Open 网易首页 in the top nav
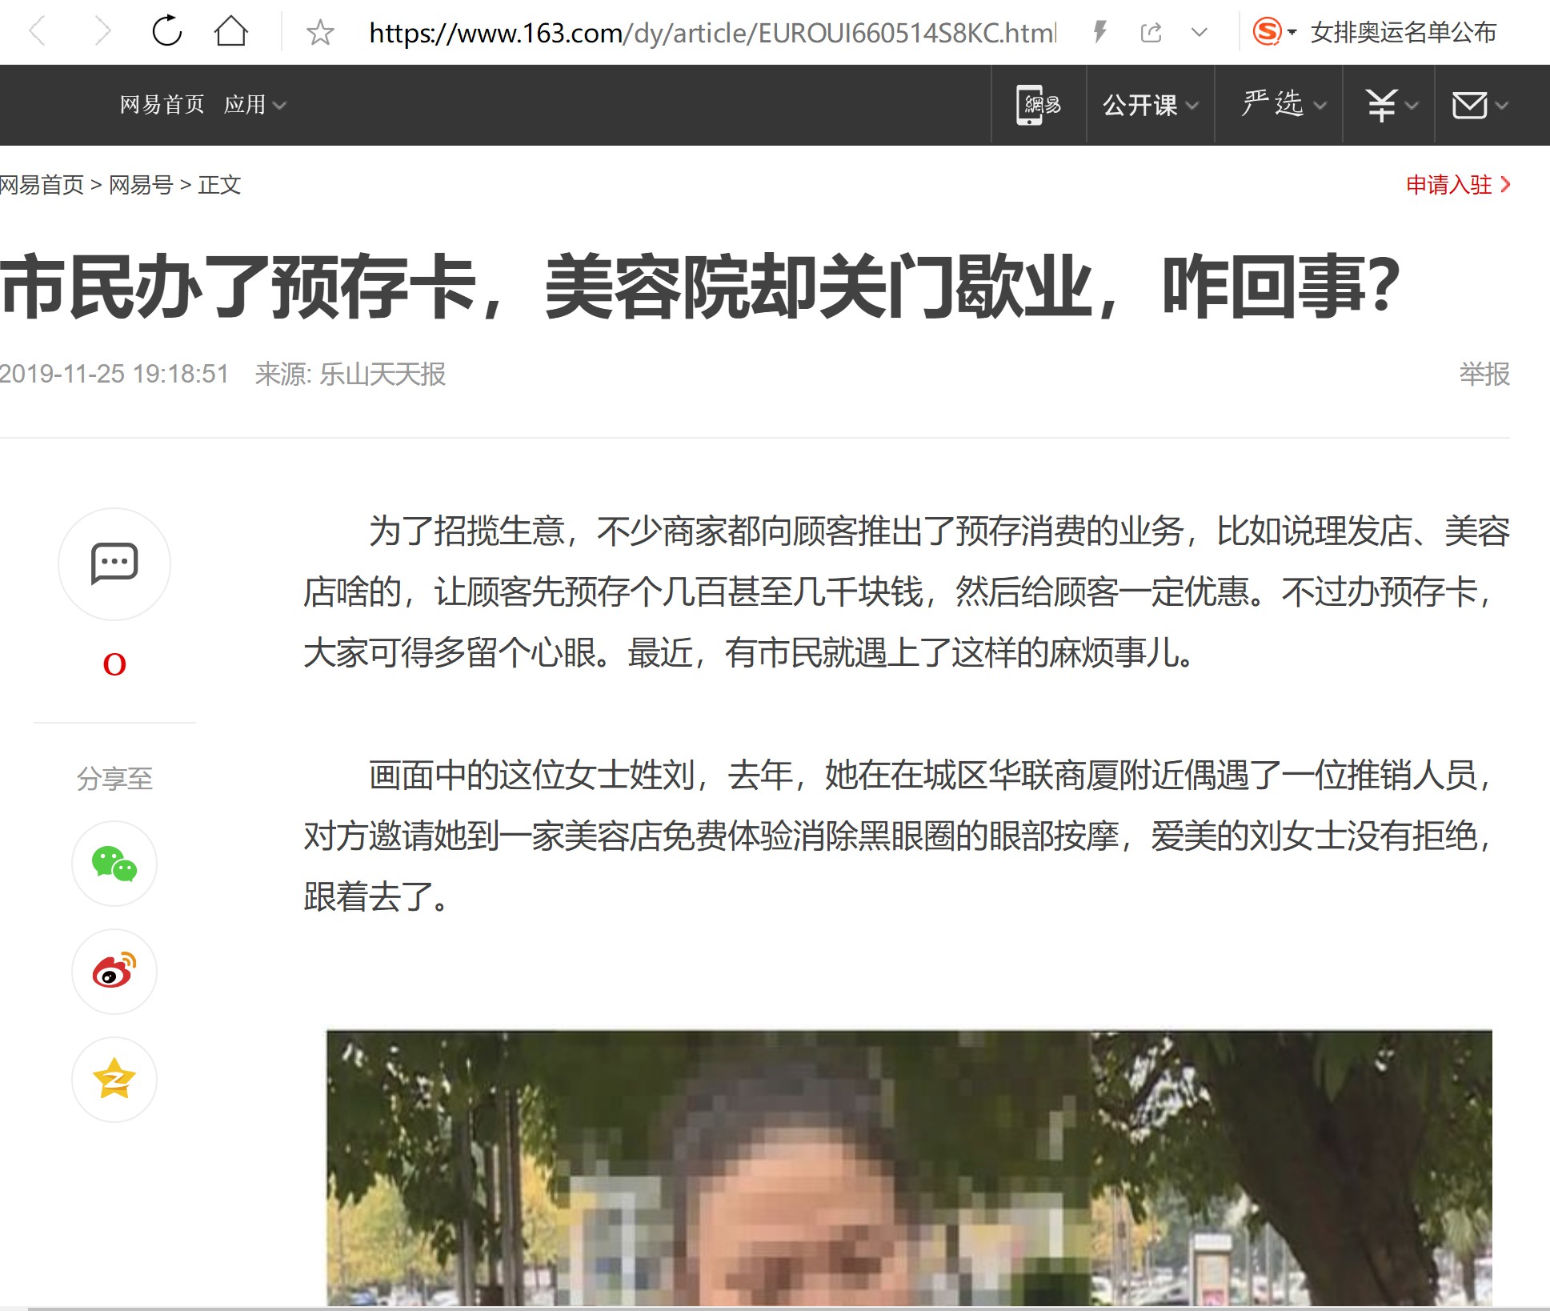The image size is (1550, 1311). [162, 104]
